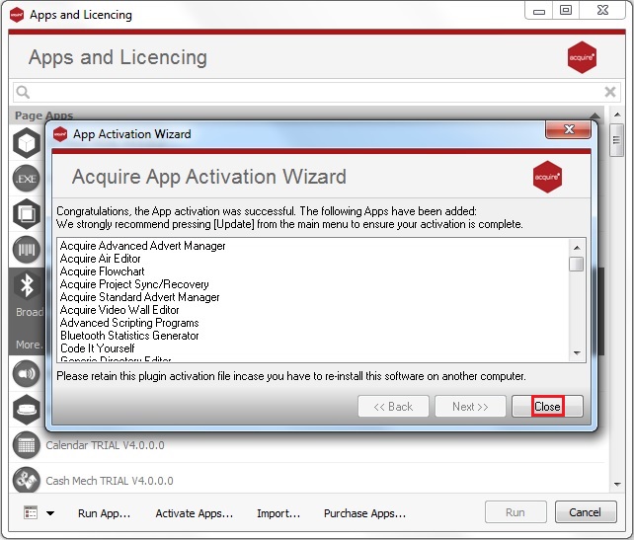Select Code It Yourself entry

[97, 348]
